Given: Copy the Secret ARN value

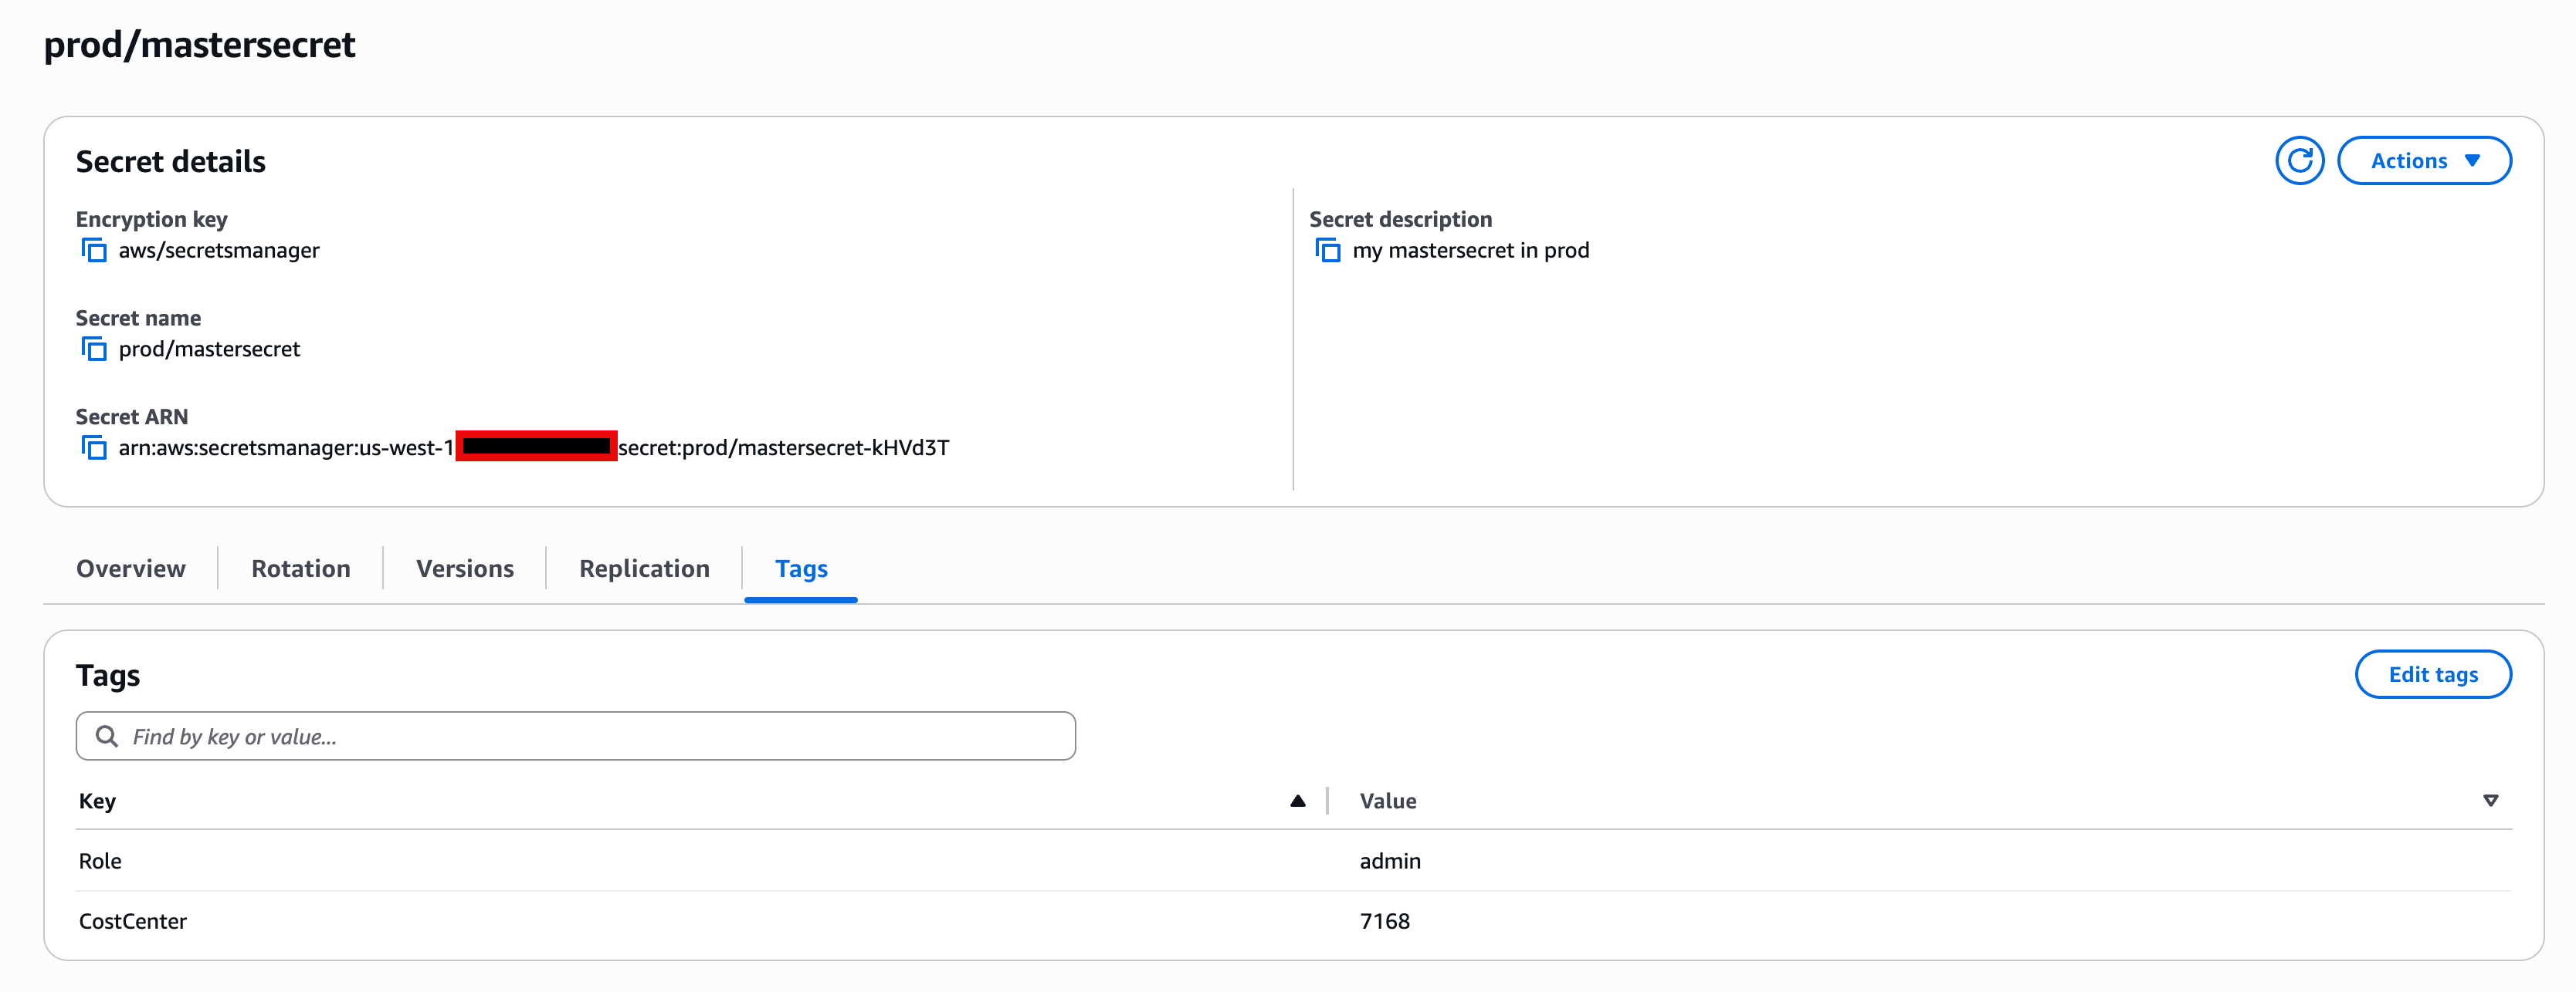Looking at the screenshot, I should [x=94, y=447].
